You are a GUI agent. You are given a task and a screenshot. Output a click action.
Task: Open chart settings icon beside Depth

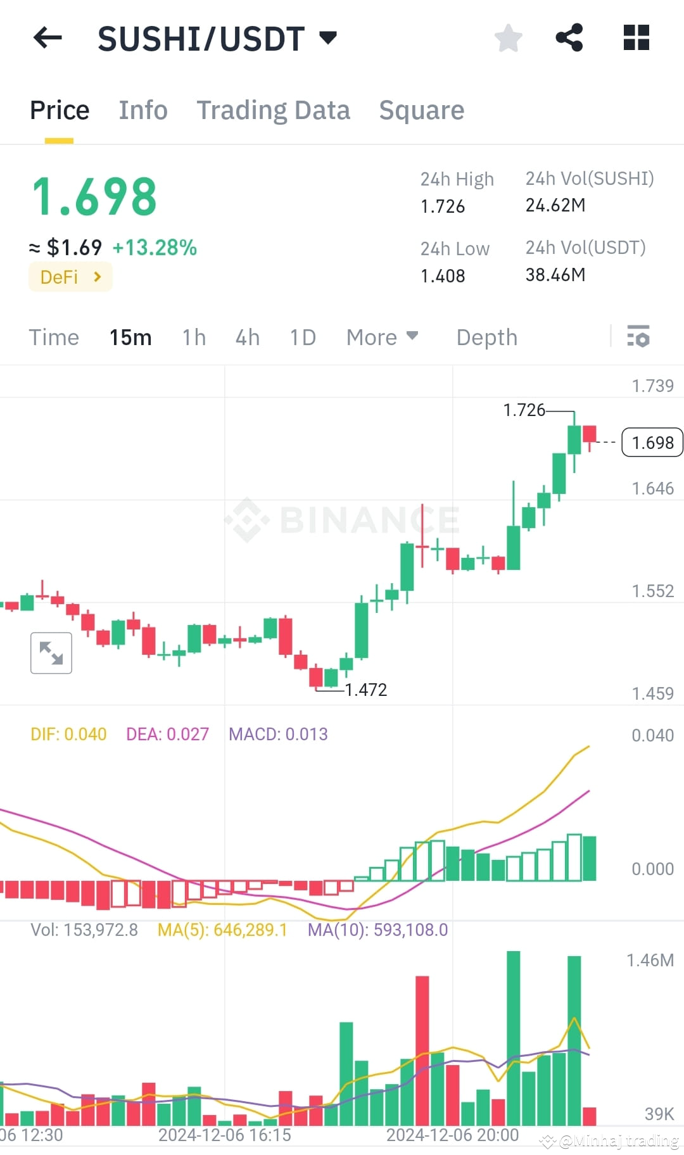(x=639, y=338)
